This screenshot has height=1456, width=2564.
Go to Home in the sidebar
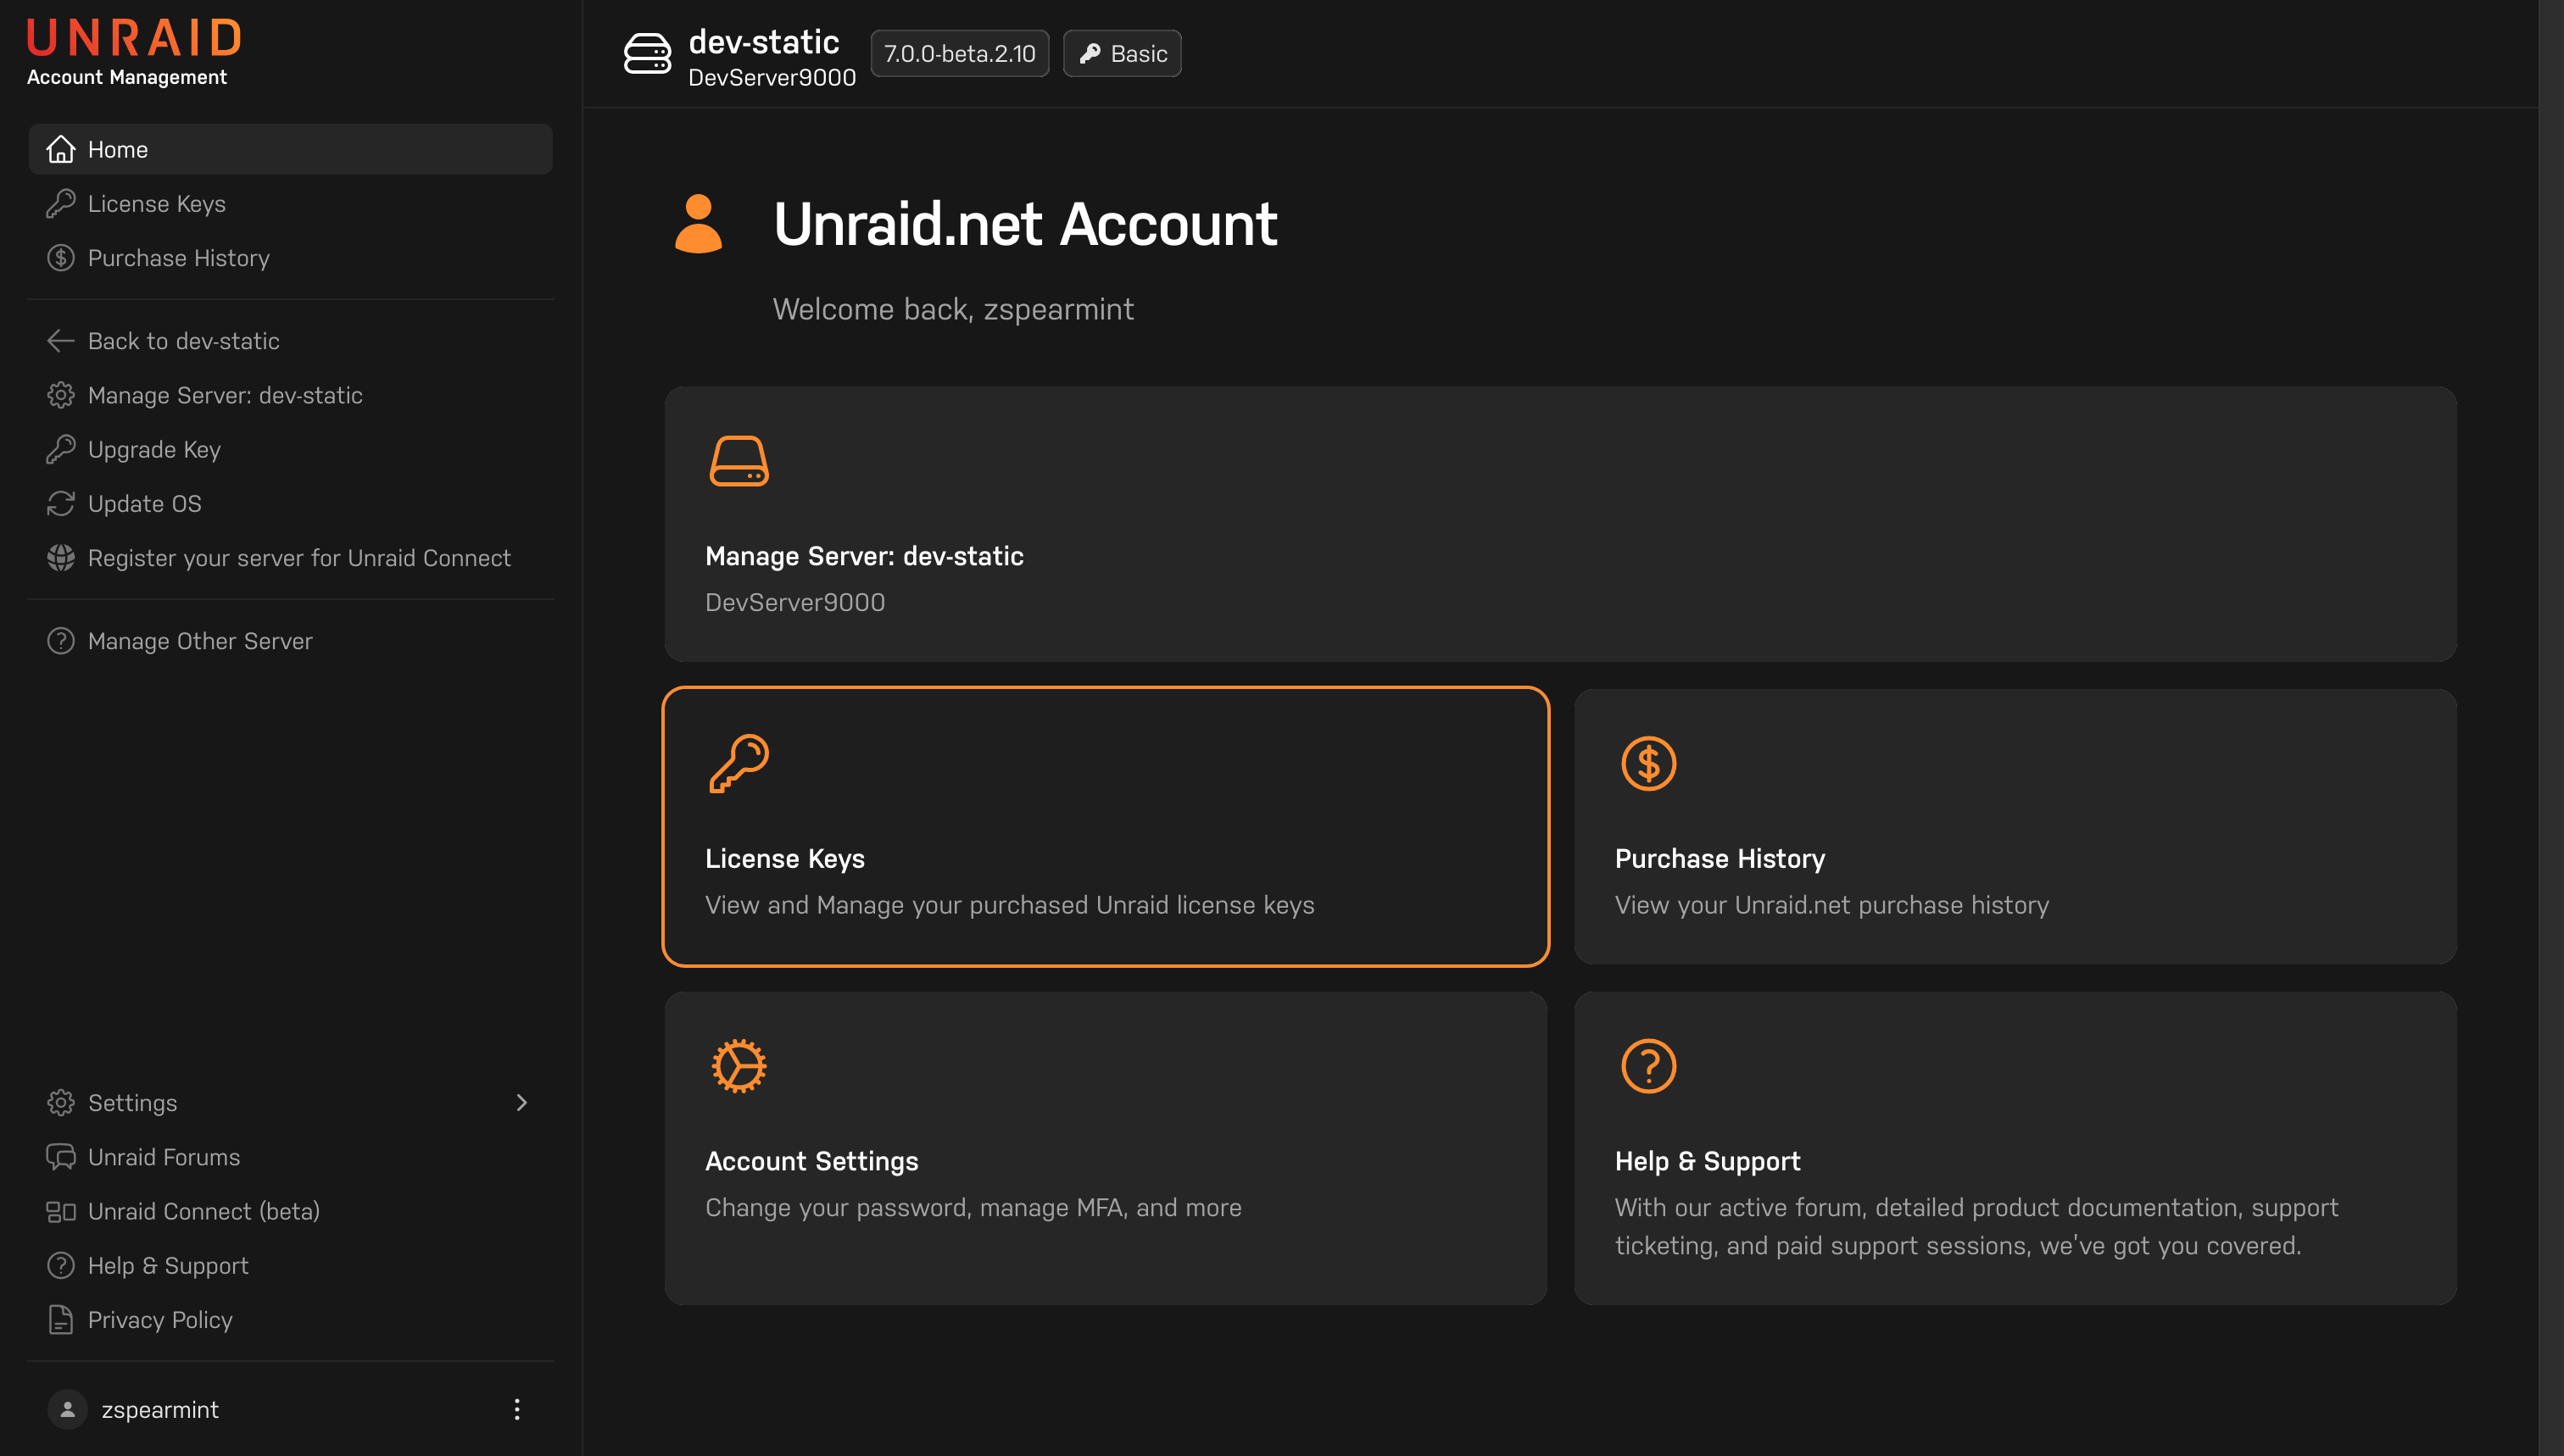290,149
